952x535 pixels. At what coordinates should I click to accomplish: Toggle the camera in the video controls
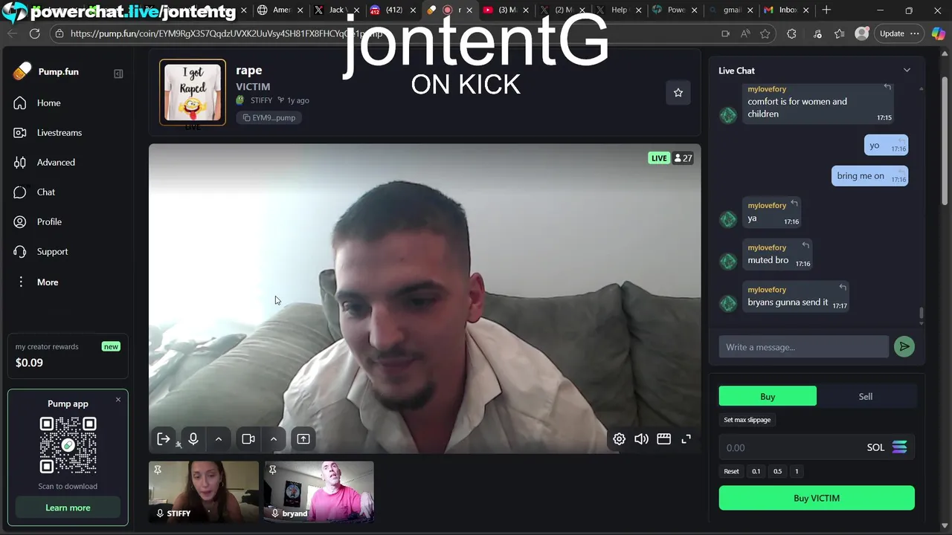pyautogui.click(x=248, y=439)
